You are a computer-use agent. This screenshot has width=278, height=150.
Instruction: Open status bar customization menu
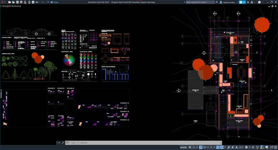point(276,147)
